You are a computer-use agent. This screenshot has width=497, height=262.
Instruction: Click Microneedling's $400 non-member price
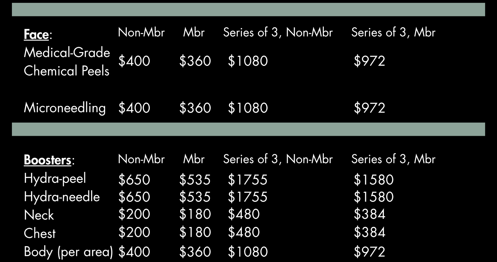tap(134, 108)
